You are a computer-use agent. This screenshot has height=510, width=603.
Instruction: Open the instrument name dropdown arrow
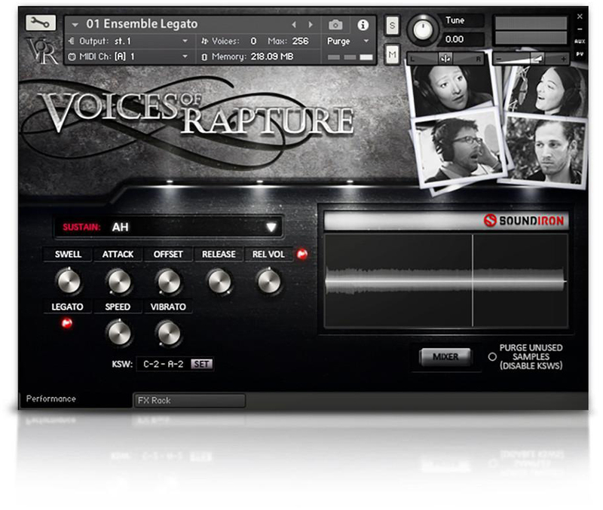(x=75, y=25)
